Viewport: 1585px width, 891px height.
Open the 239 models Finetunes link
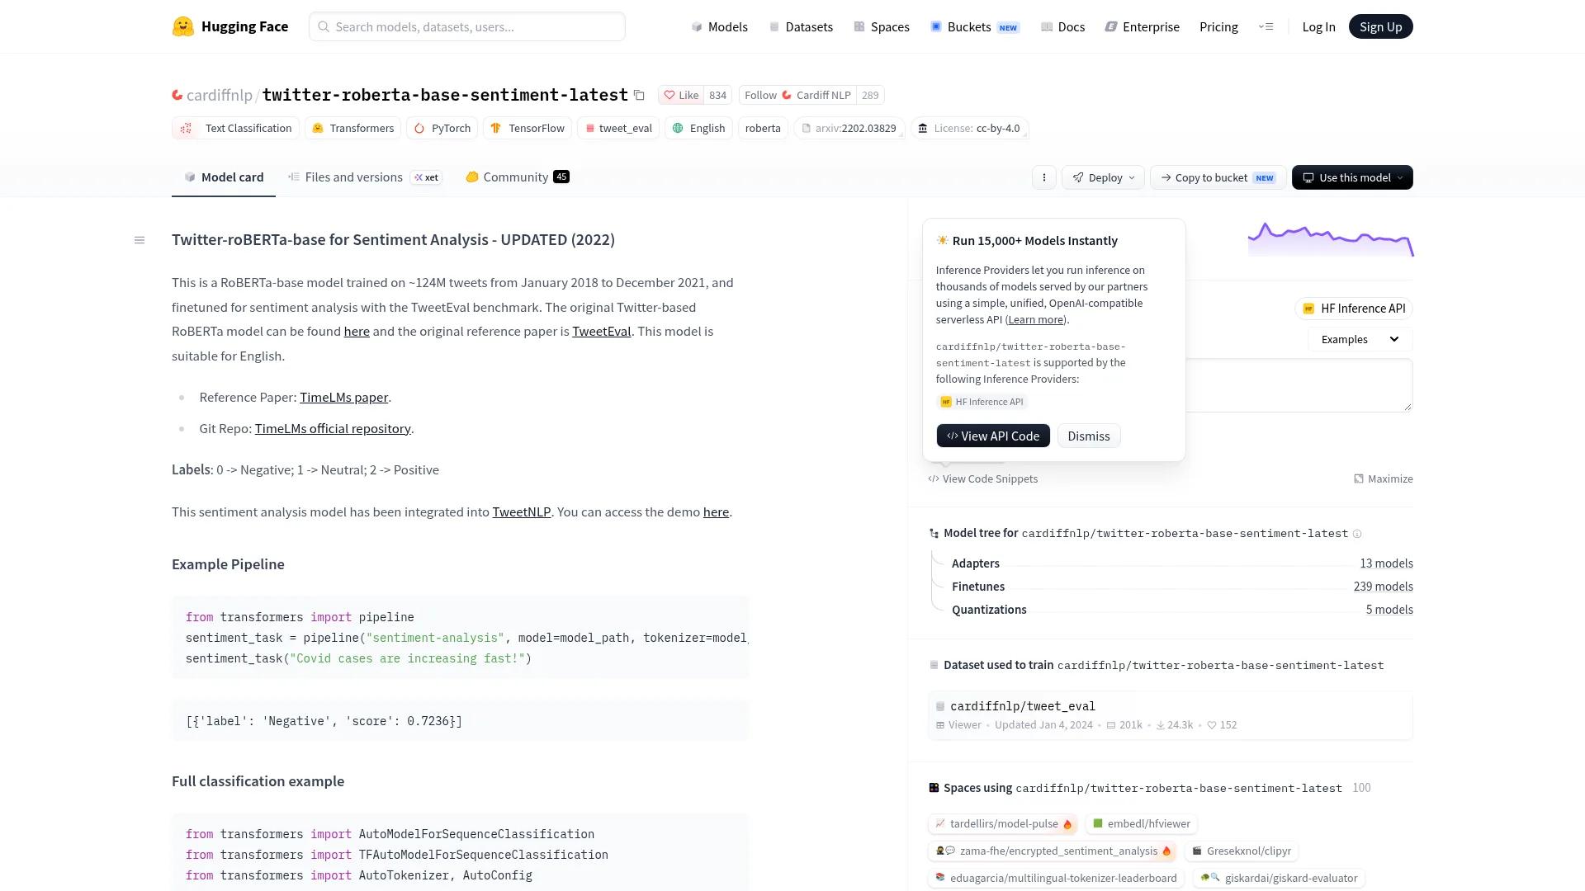[x=1383, y=587]
